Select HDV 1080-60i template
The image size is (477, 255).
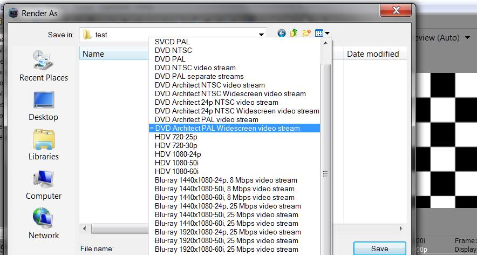tap(234, 171)
